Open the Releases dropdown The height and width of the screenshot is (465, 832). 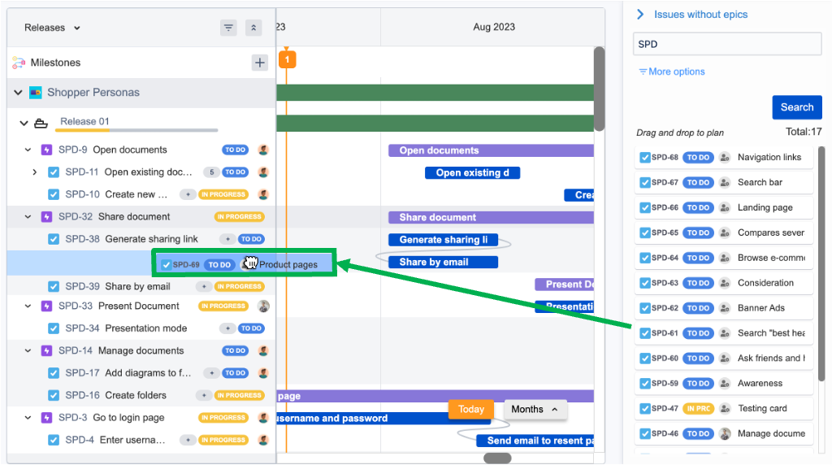pyautogui.click(x=52, y=28)
